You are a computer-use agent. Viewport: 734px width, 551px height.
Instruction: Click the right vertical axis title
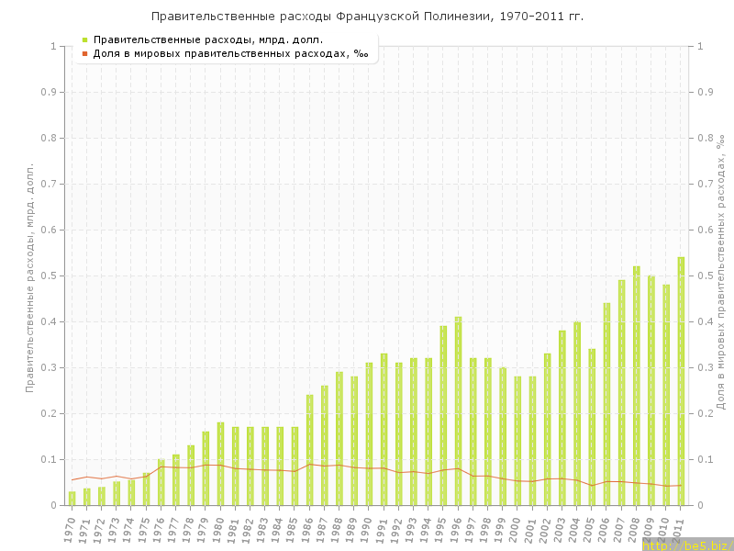[720, 272]
